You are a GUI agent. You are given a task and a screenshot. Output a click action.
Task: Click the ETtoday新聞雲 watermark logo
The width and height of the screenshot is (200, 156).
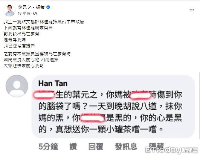point(171,150)
